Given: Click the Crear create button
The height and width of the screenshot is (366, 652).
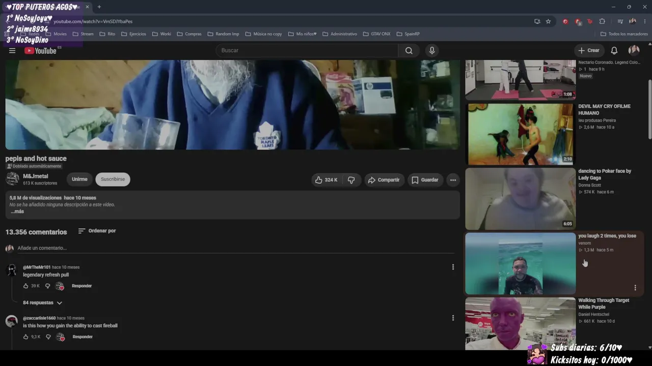Looking at the screenshot, I should click(589, 50).
